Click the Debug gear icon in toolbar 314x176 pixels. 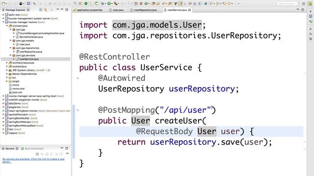click(103, 3)
